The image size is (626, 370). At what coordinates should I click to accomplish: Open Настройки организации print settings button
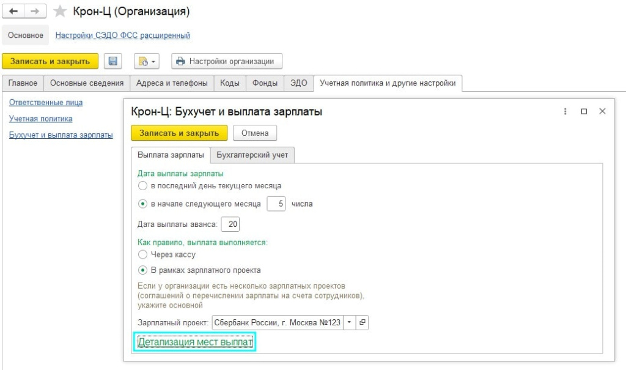(x=226, y=61)
